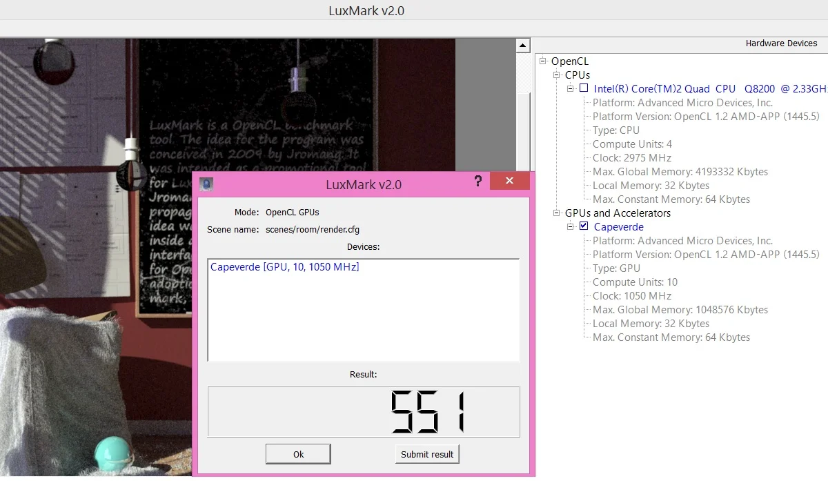Select the 'GPUs and Accelerators' tree label
This screenshot has width=828, height=481.
click(x=618, y=213)
